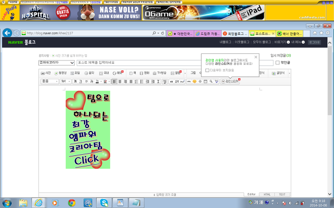Add music with the 음악 button

coord(89,73)
